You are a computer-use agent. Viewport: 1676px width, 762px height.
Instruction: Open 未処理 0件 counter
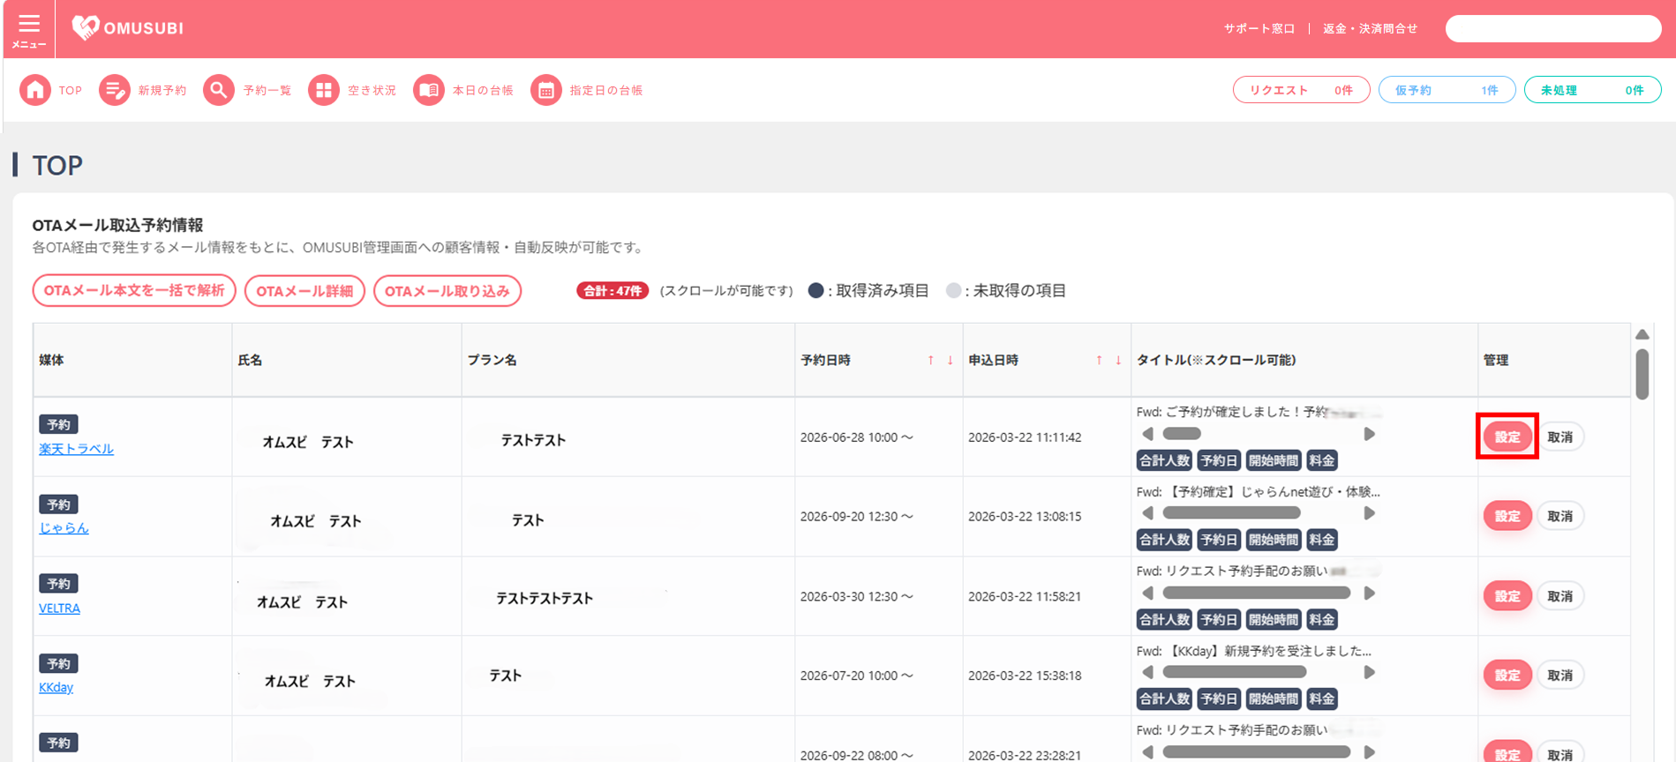pos(1592,90)
